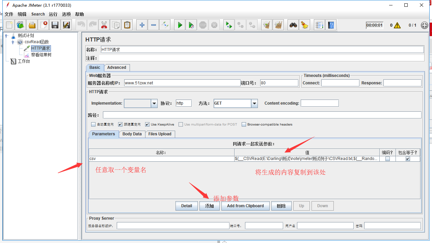Click the Reset search icon
Screen dimensions: 432x243
pyautogui.click(x=305, y=25)
